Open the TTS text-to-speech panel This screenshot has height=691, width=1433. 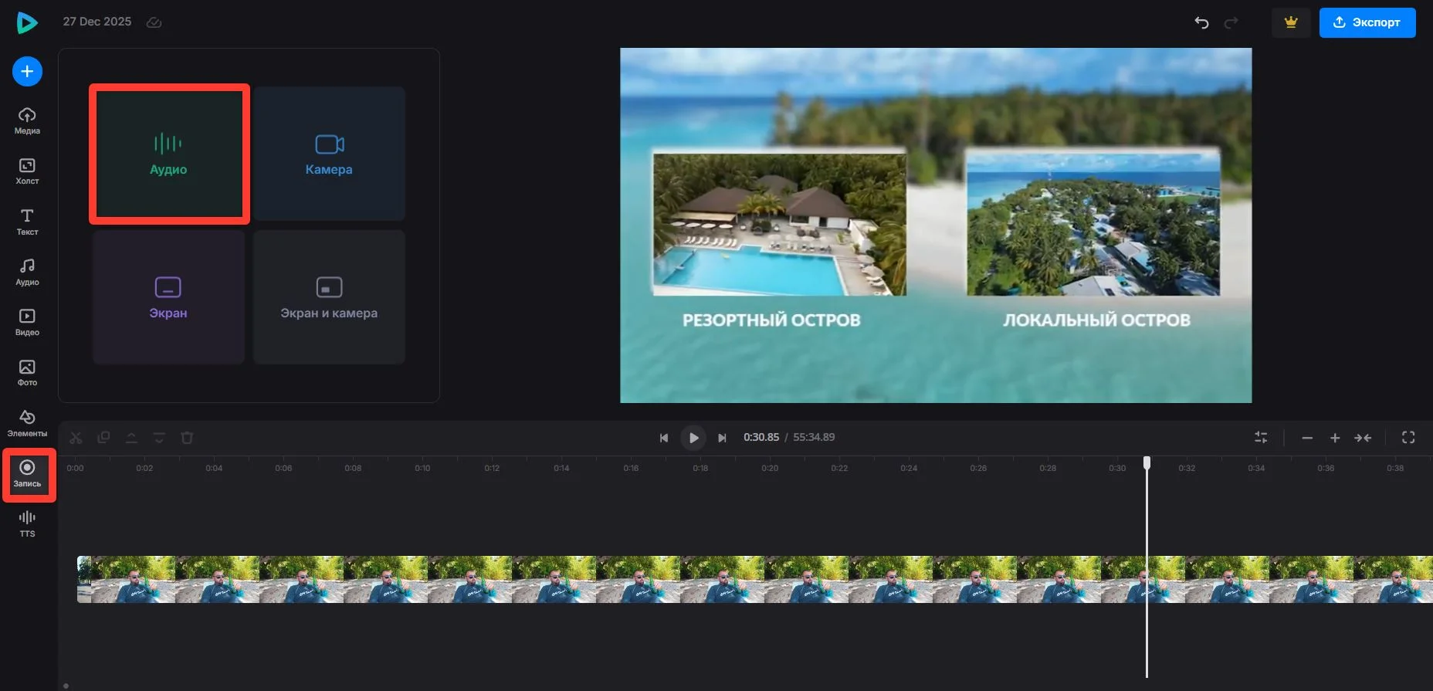pyautogui.click(x=27, y=523)
